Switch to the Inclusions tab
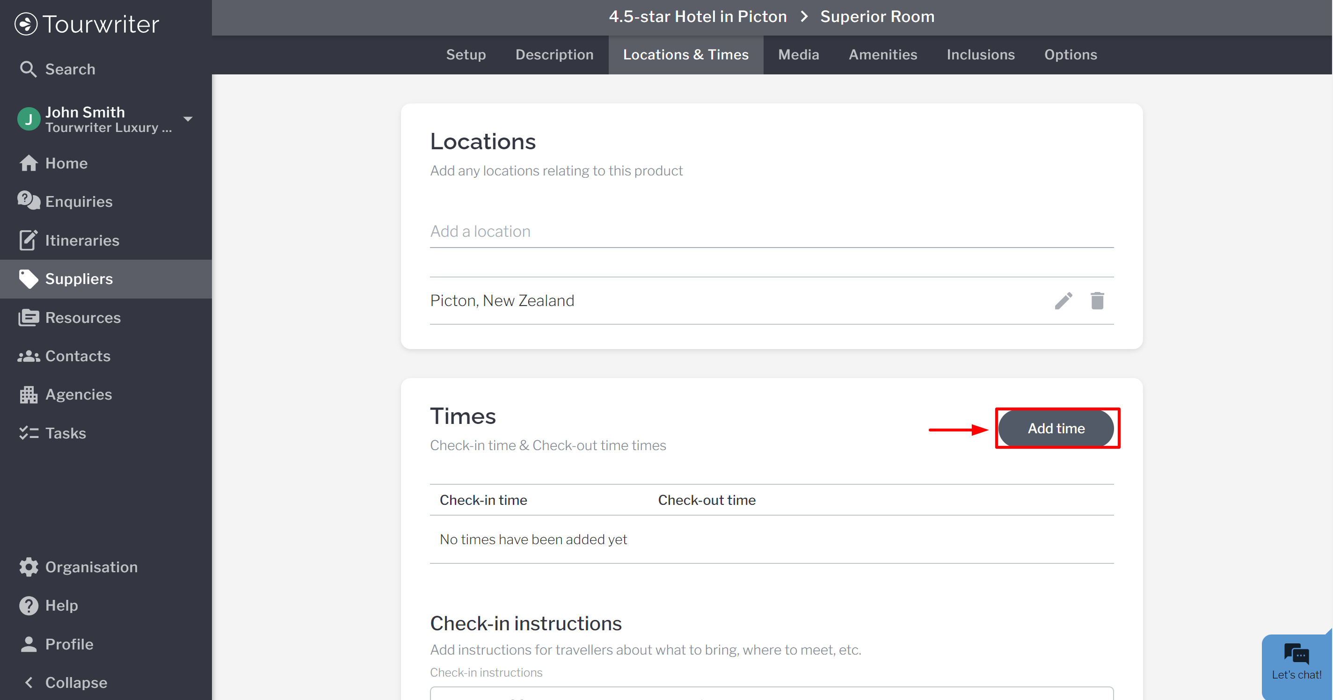Screen dimensions: 1333x700 [981, 55]
